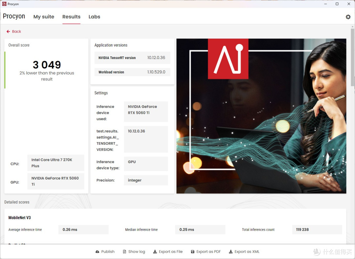
Task: Click the Procyon app logo in title bar
Action: tap(4, 4)
